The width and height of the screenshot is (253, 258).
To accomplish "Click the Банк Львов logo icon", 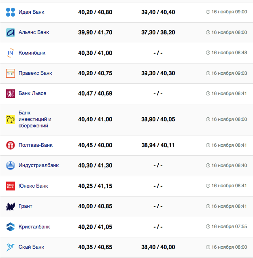I will point(11,93).
